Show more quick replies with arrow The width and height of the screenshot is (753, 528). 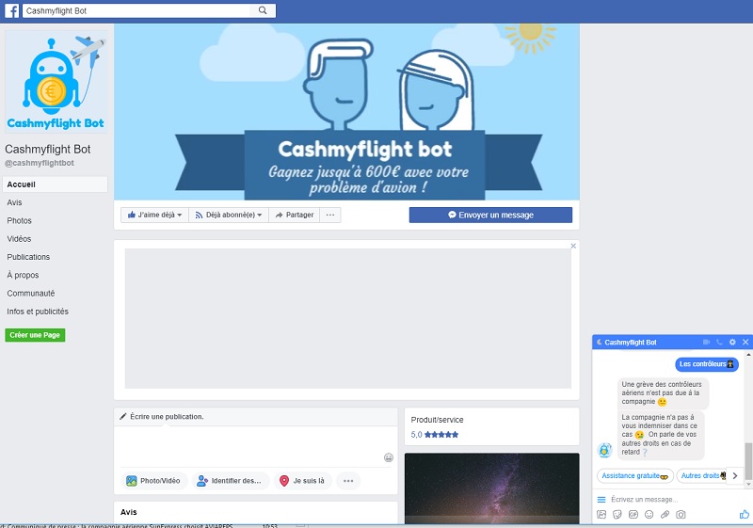[x=735, y=476]
